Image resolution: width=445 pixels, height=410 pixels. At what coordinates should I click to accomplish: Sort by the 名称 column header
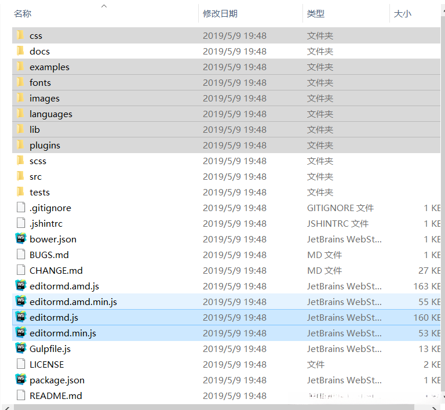(23, 13)
